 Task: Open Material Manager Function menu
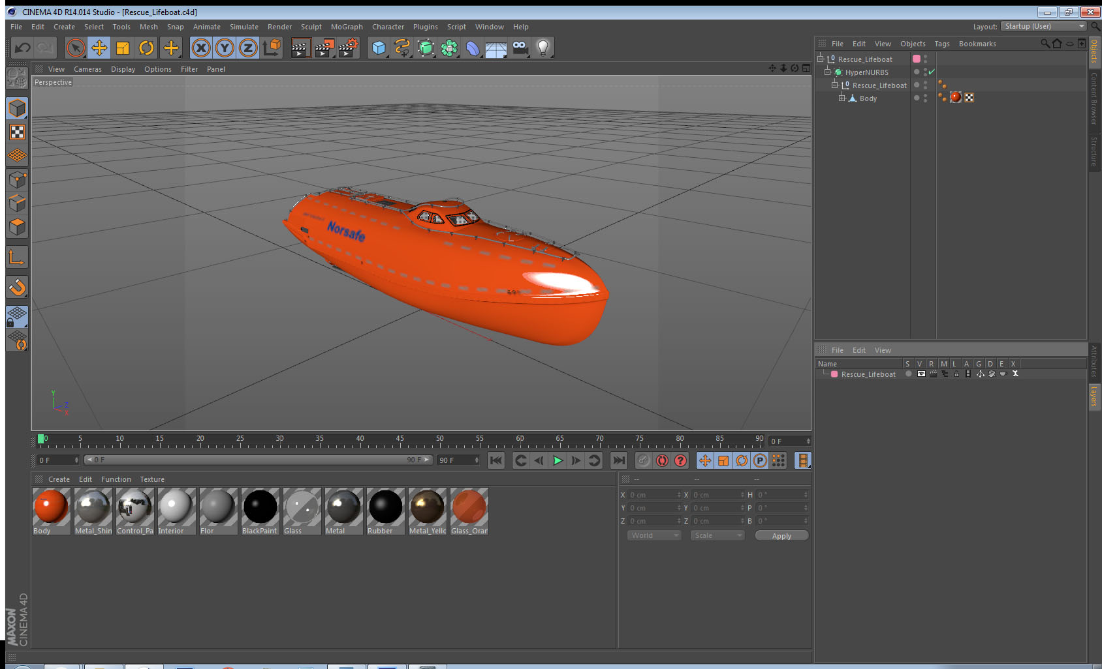116,479
